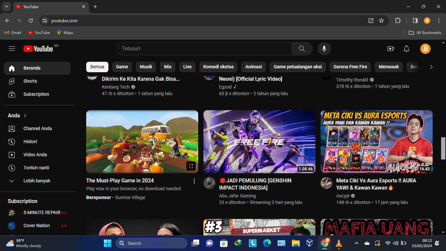Open the Sunrise Village ad thumbnail
Viewport: 446px width, 251px height.
pyautogui.click(x=142, y=142)
